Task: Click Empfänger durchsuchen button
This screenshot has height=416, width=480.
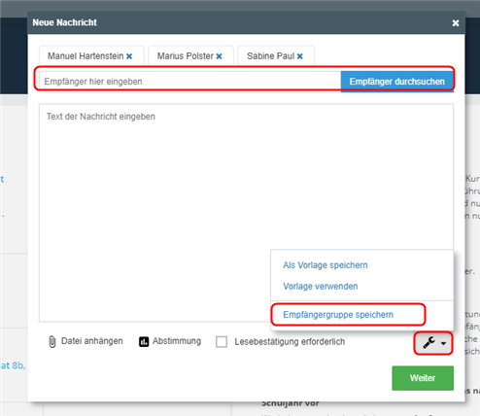Action: tap(397, 82)
